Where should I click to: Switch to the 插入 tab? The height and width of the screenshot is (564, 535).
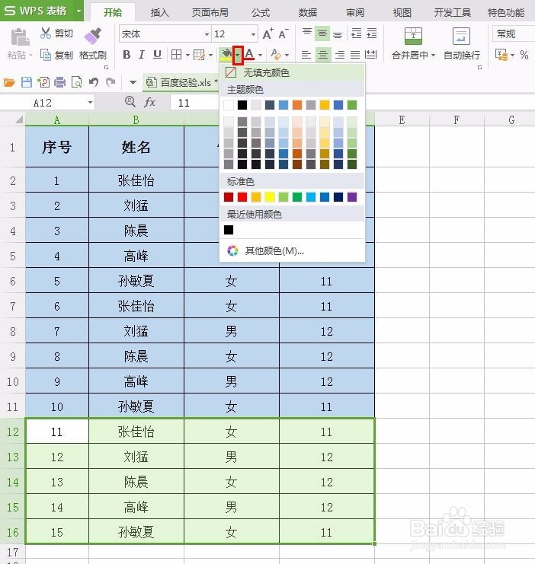point(159,13)
